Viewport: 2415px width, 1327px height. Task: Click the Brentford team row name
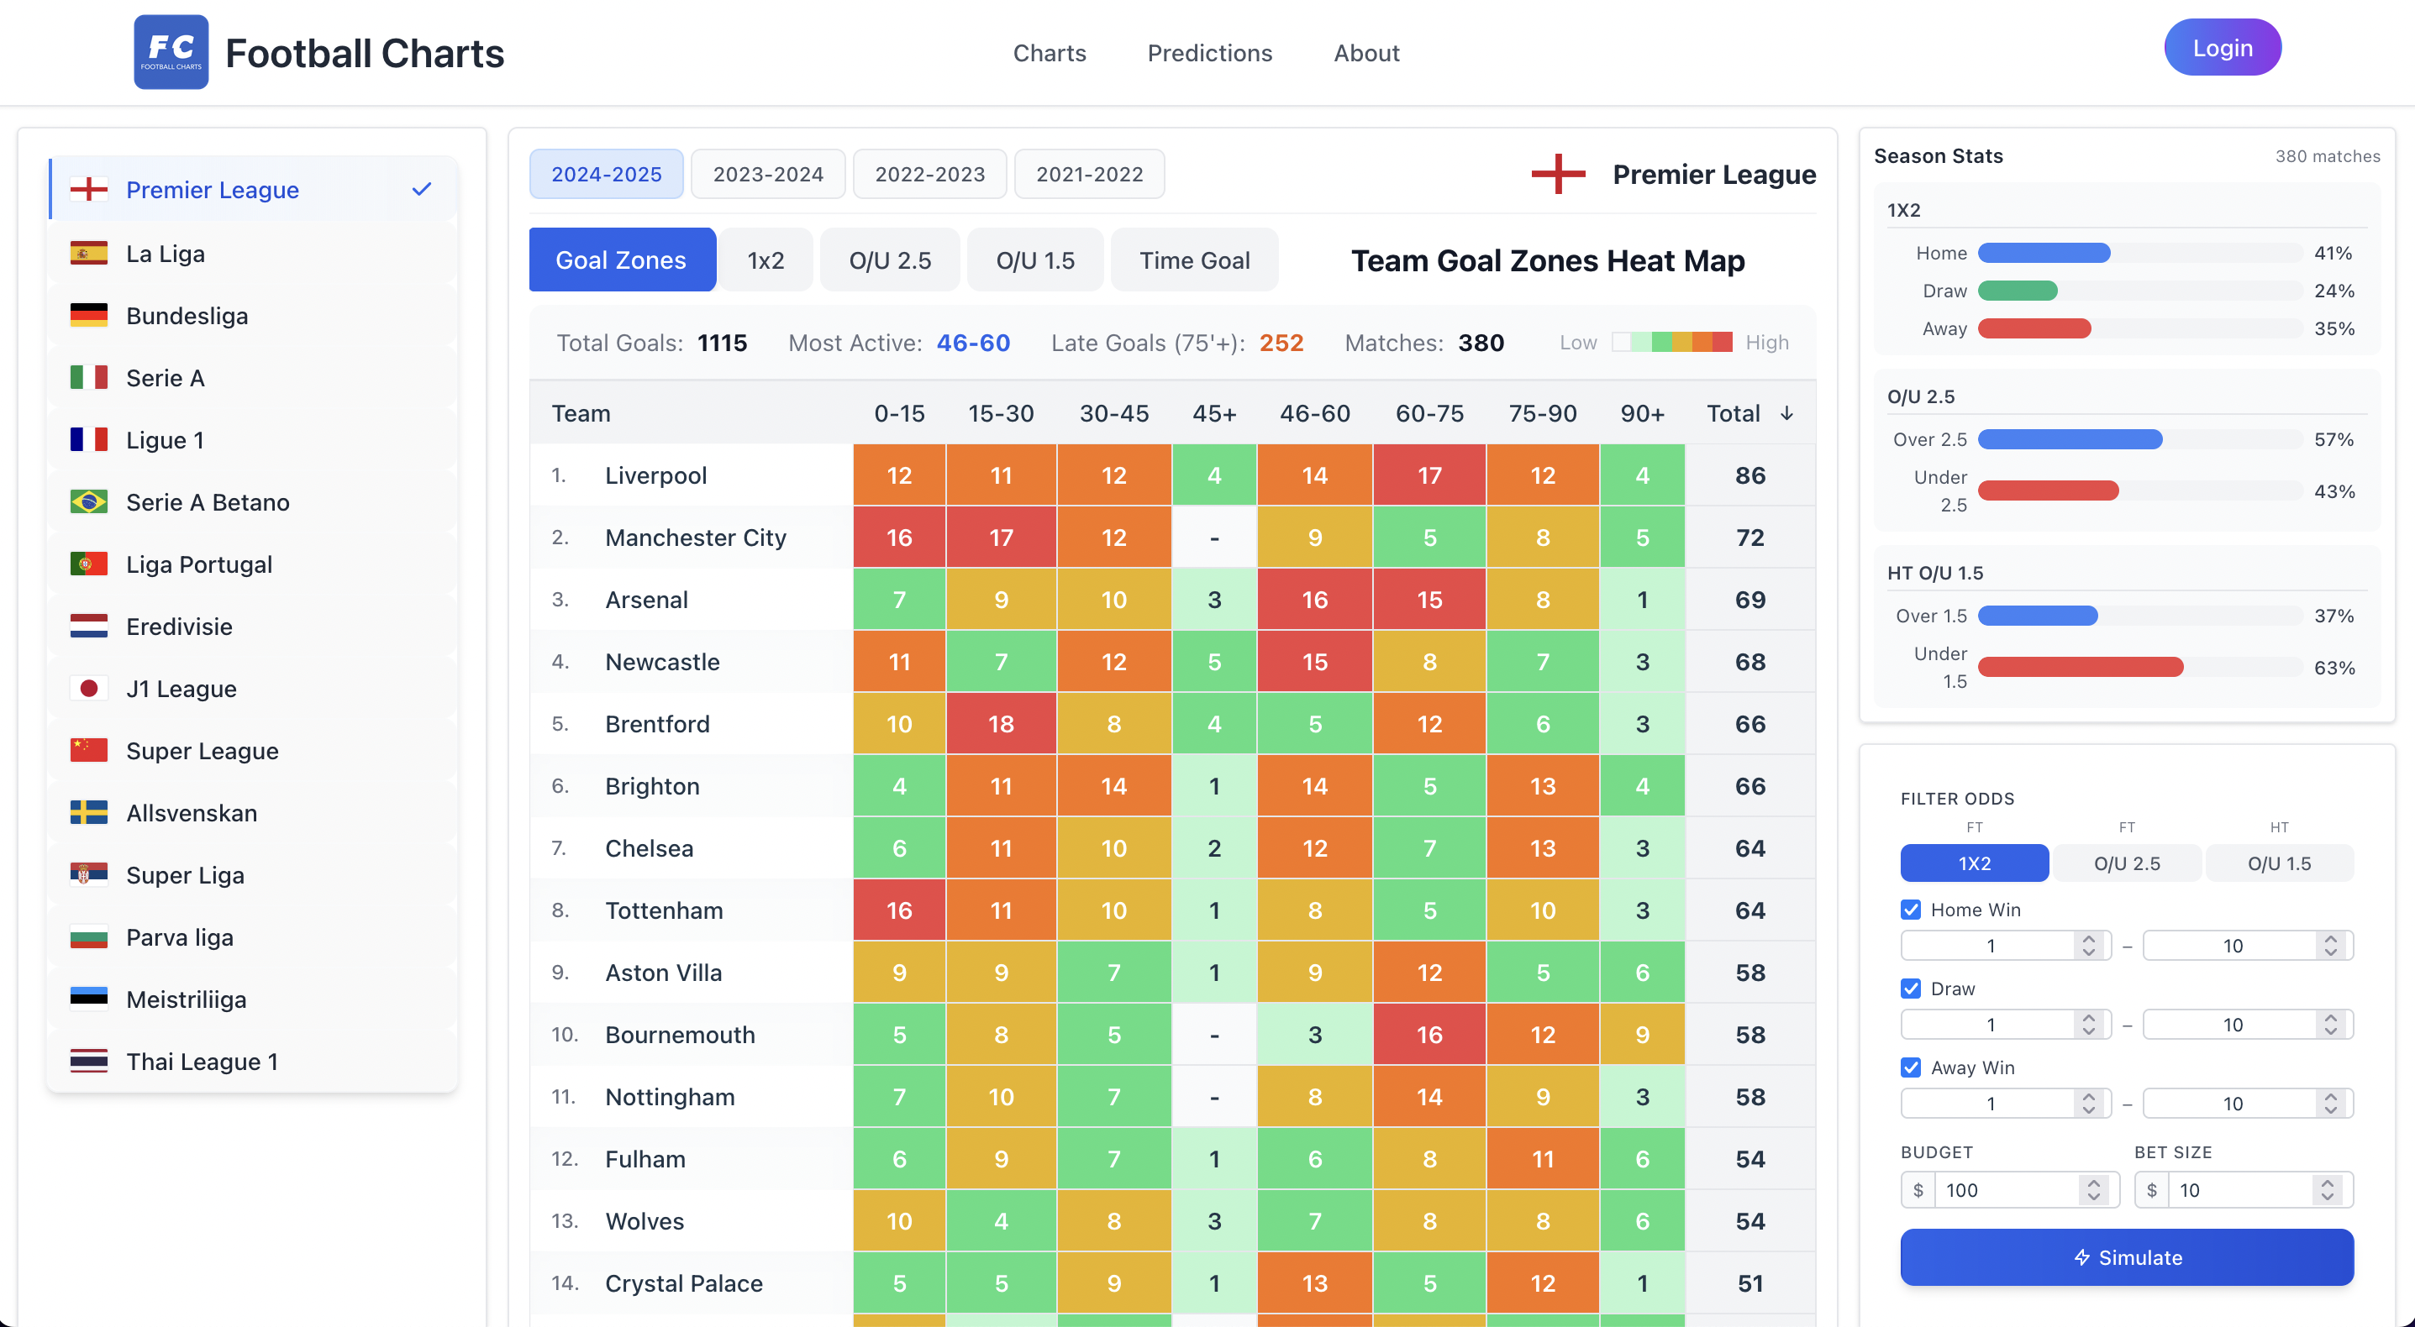point(657,723)
